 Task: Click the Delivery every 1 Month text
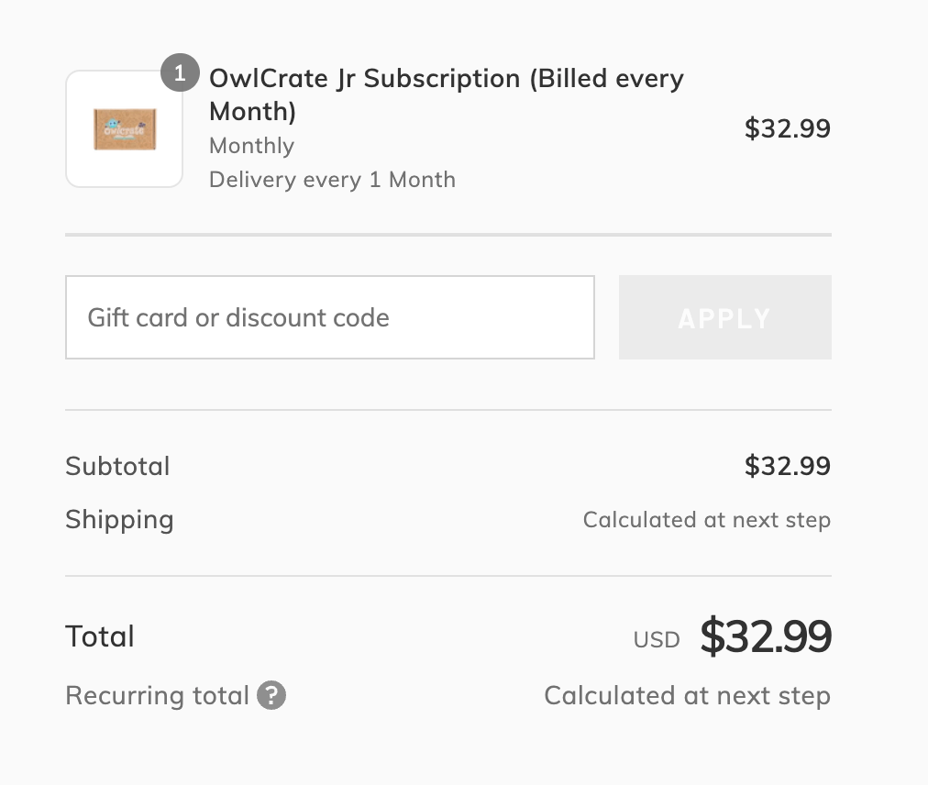click(x=332, y=179)
